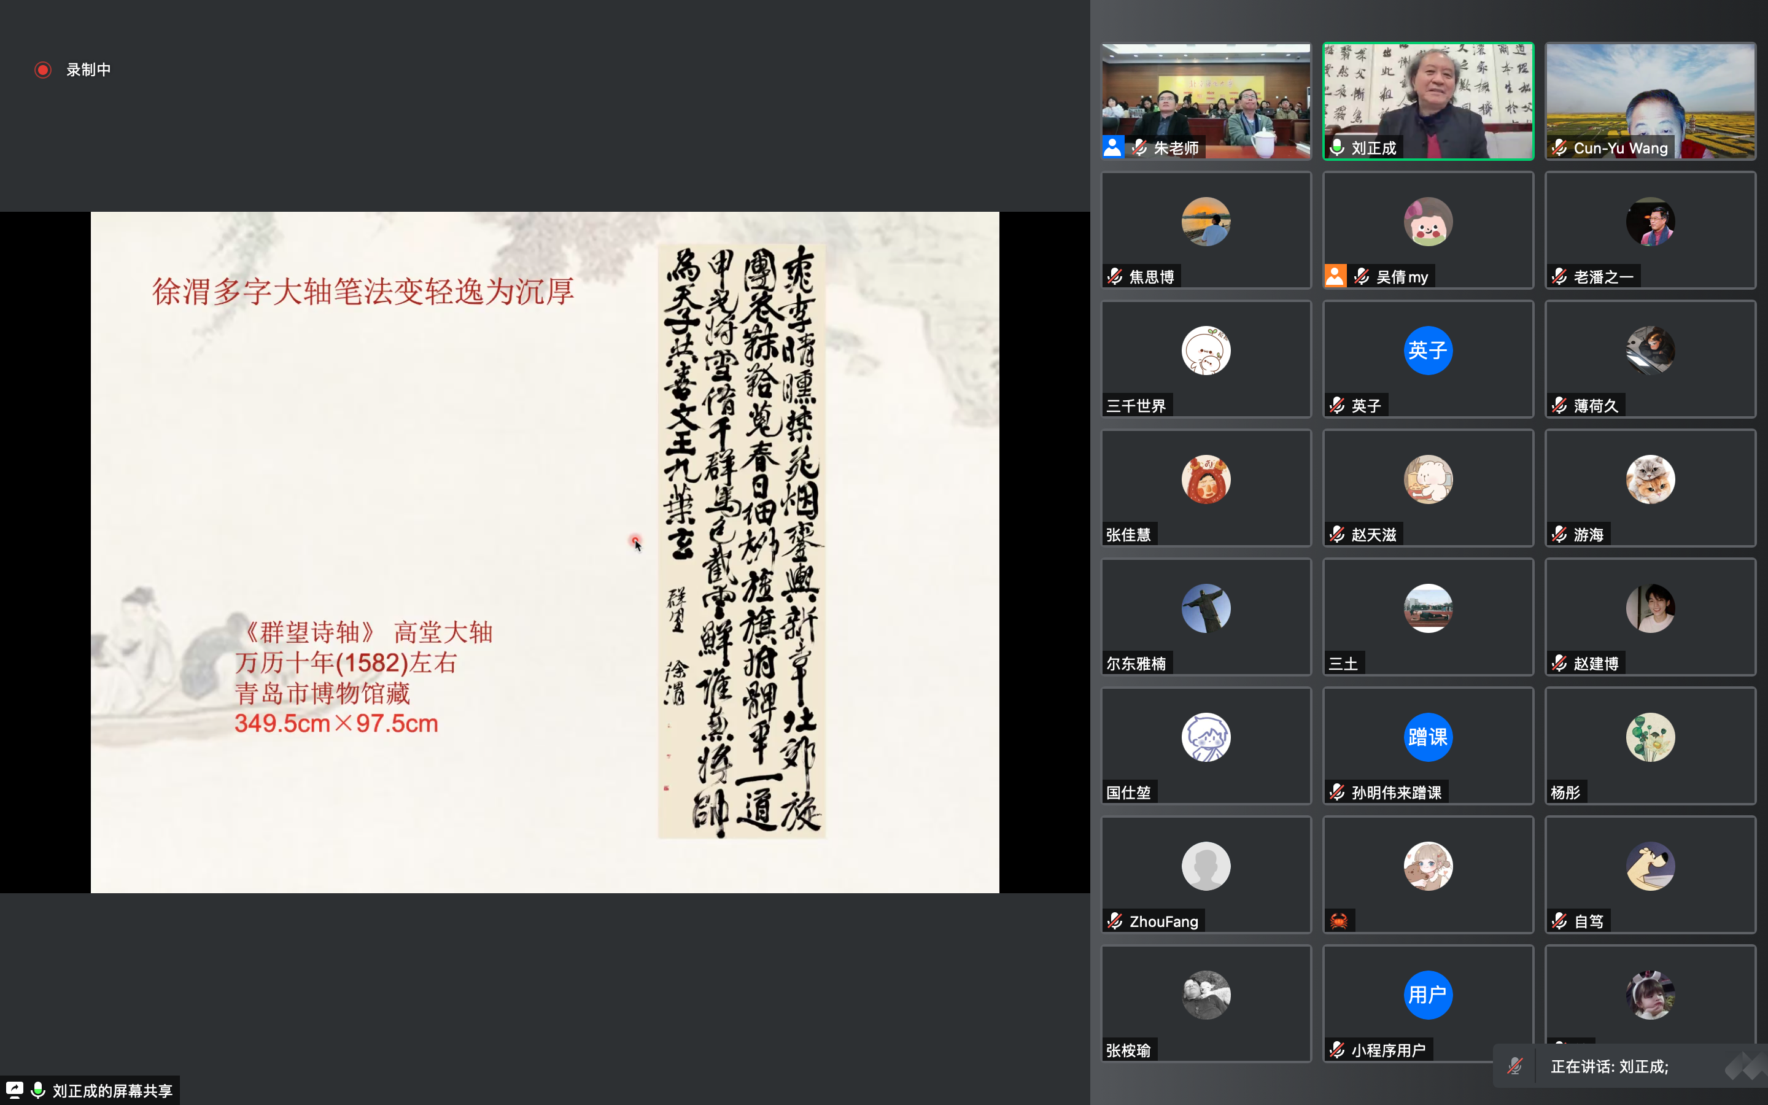Toggle the muted microphone in speaking status bar
1768x1105 pixels.
pyautogui.click(x=1514, y=1066)
